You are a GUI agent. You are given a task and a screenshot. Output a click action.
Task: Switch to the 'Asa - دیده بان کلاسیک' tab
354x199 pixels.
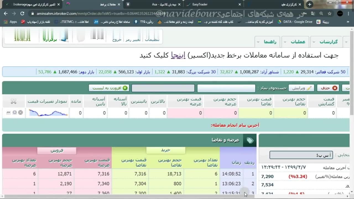(x=153, y=4)
